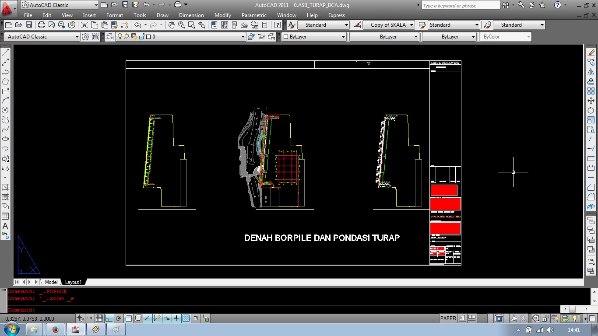Enable Ortho mode in the status bar
Viewport: 598px width, 336px height.
[x=109, y=318]
